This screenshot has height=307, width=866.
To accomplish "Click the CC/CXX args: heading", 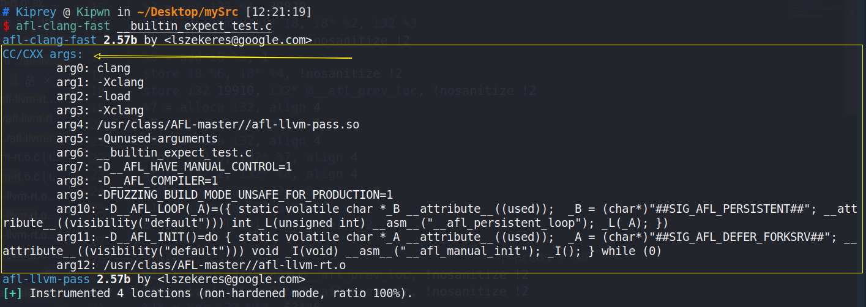I will coord(43,54).
